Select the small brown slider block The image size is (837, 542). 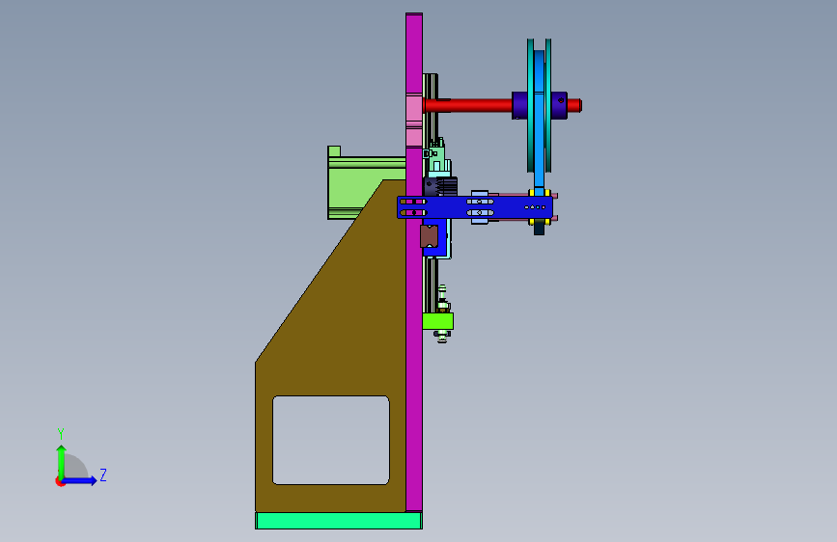tap(430, 235)
